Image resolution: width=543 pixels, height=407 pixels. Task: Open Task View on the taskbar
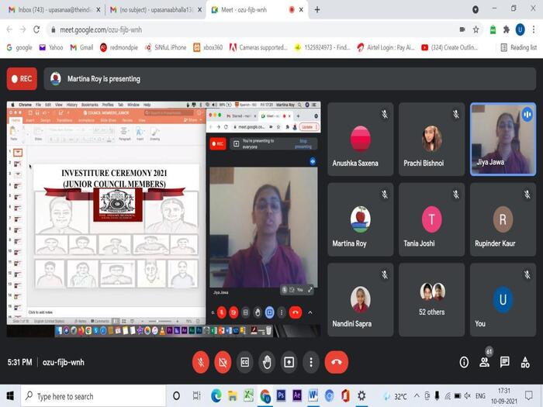tap(196, 395)
